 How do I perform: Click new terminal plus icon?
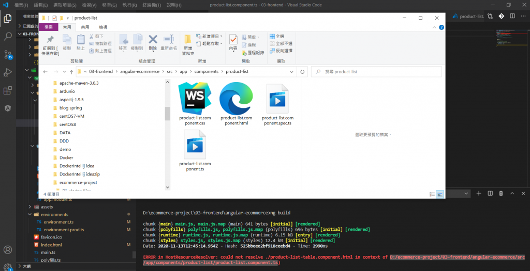[x=479, y=193]
